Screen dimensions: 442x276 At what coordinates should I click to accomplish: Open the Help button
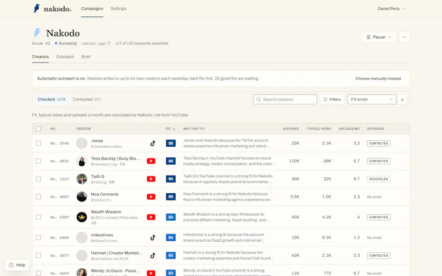pos(17,265)
